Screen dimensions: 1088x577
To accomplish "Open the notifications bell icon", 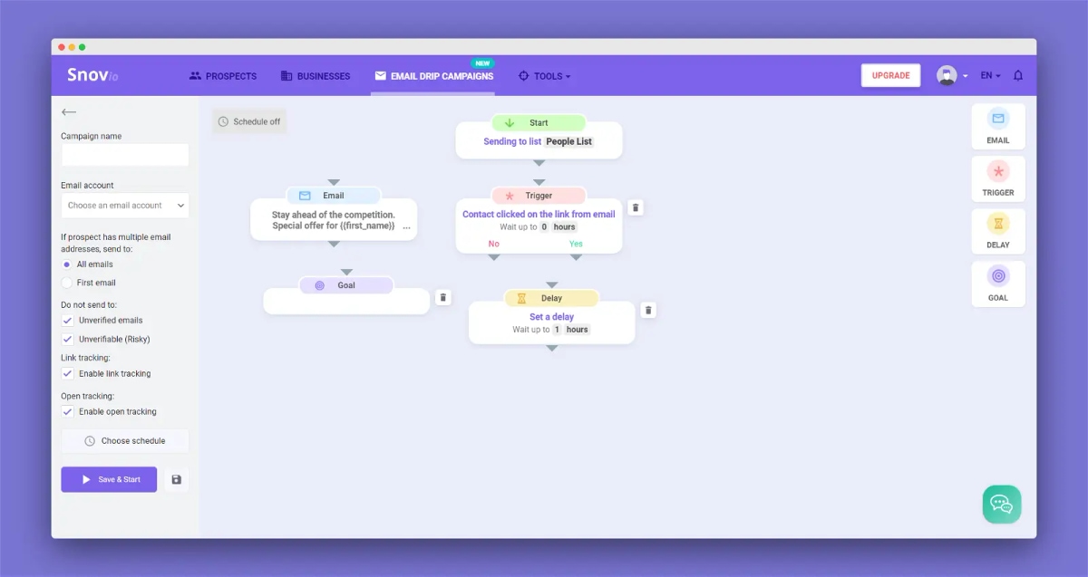I will pyautogui.click(x=1018, y=76).
